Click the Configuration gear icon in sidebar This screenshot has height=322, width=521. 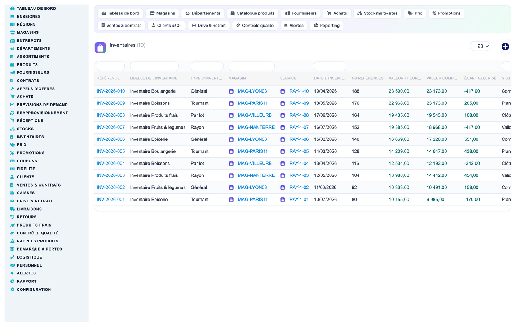pos(13,290)
